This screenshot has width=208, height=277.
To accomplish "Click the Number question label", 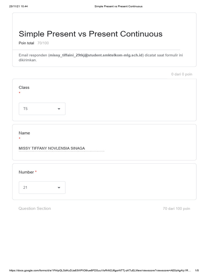I will click(x=26, y=172).
